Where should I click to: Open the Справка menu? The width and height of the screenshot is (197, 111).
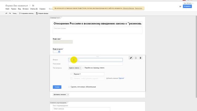click(x=42, y=9)
